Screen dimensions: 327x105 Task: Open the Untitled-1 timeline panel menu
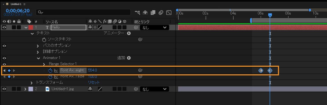tap(24, 4)
